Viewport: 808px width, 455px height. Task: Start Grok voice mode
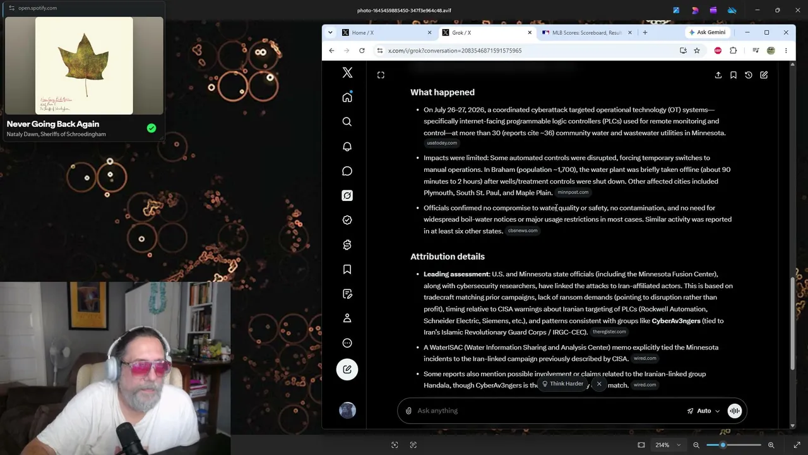coord(735,411)
